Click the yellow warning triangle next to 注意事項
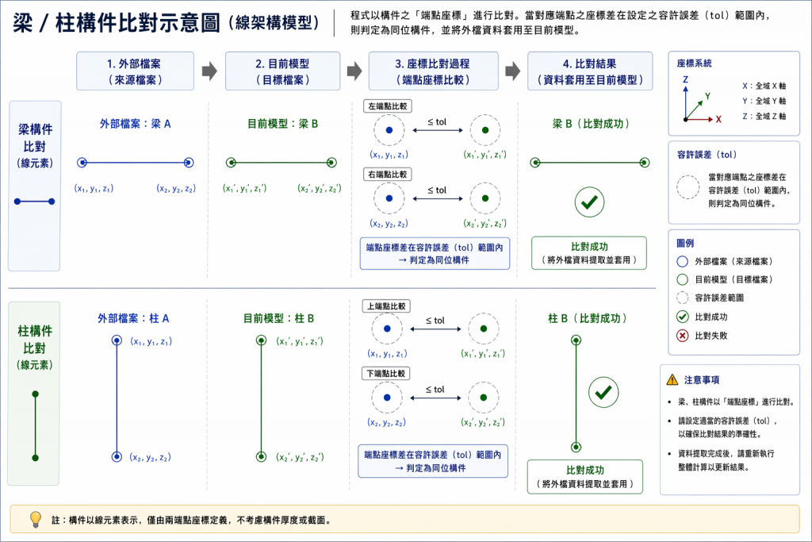 click(672, 380)
